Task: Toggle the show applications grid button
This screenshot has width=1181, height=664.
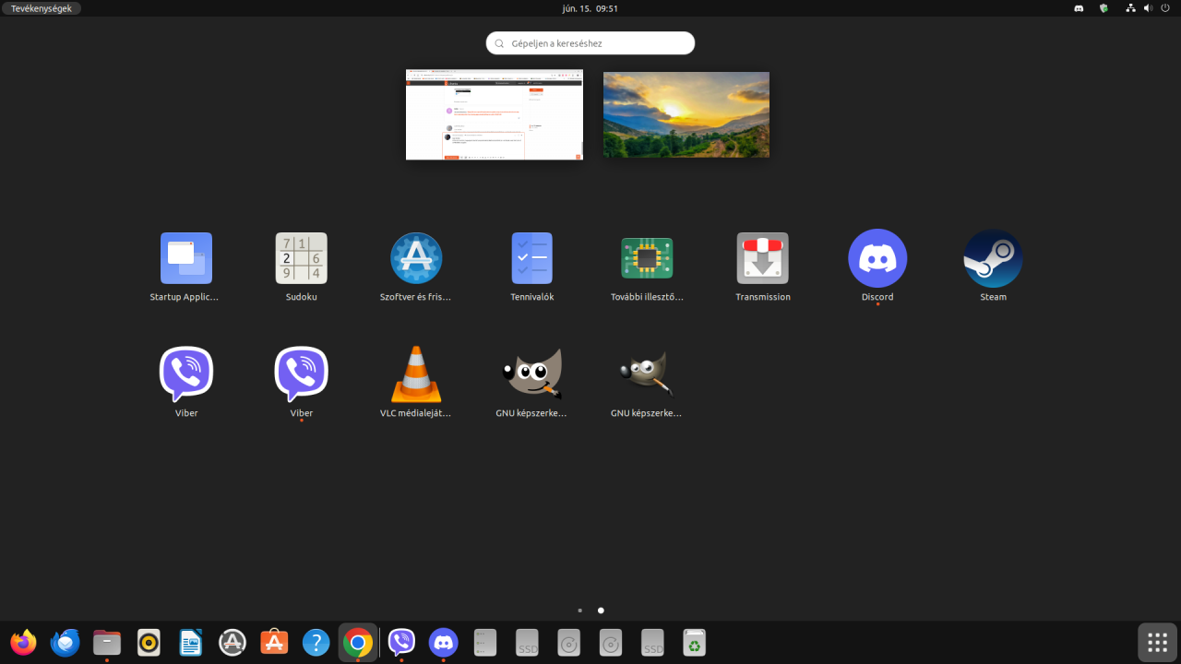Action: click(x=1157, y=642)
